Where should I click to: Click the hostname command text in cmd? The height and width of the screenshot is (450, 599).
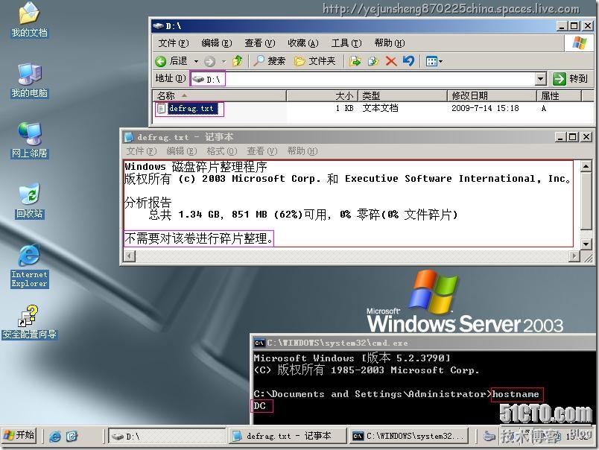pyautogui.click(x=516, y=394)
